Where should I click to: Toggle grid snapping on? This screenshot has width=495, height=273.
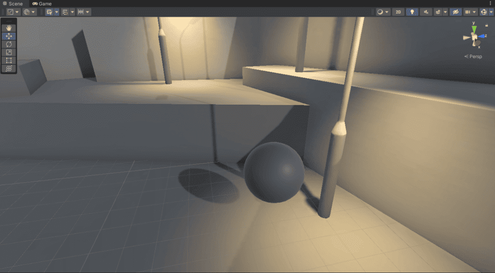pos(49,12)
